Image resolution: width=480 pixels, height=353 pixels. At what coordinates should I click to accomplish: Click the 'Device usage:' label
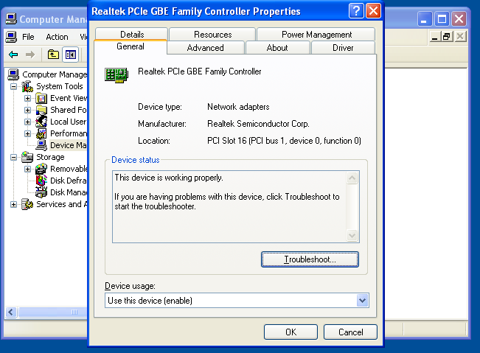point(130,286)
